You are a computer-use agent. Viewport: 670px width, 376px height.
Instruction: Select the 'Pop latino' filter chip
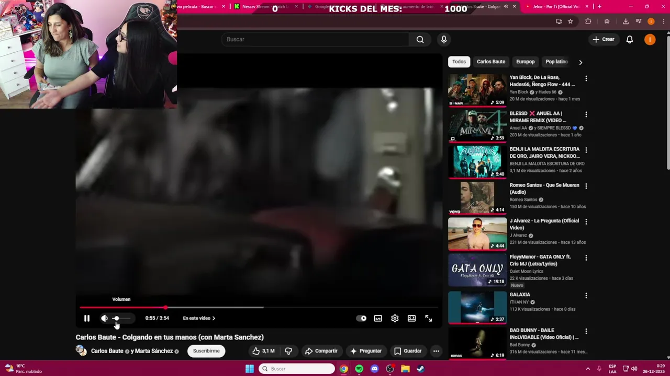point(556,62)
